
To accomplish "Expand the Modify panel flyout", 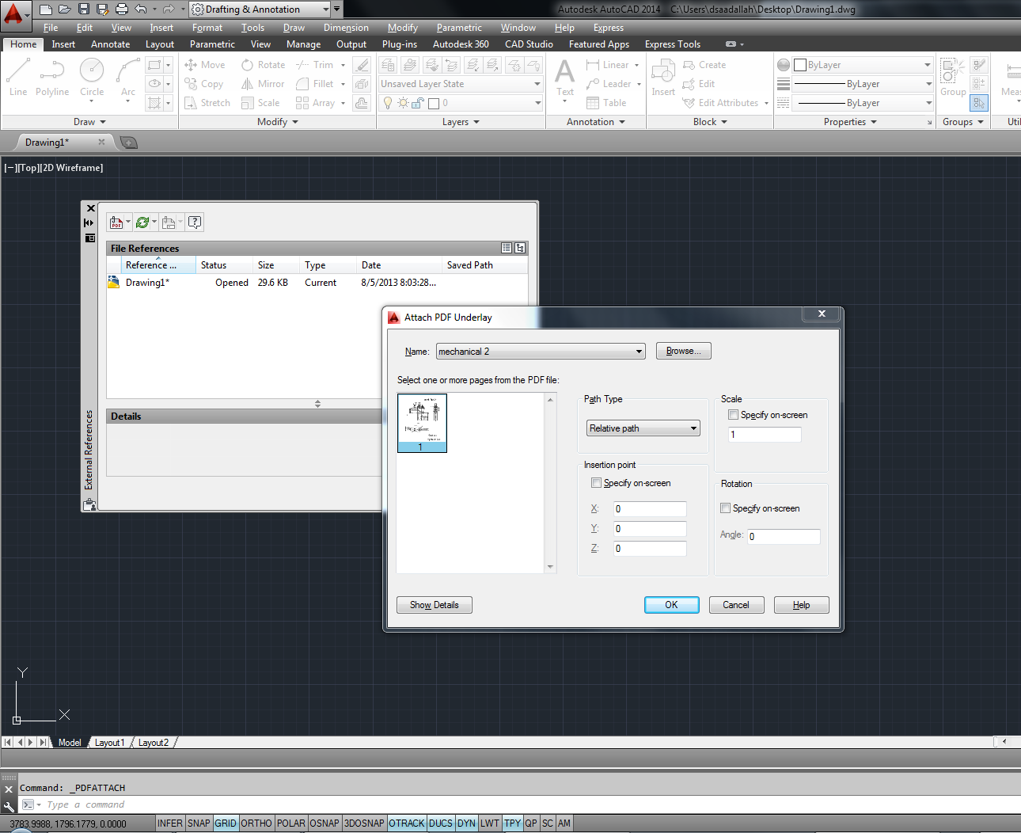I will click(278, 122).
